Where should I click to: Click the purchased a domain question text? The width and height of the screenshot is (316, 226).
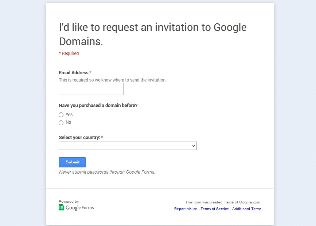98,106
